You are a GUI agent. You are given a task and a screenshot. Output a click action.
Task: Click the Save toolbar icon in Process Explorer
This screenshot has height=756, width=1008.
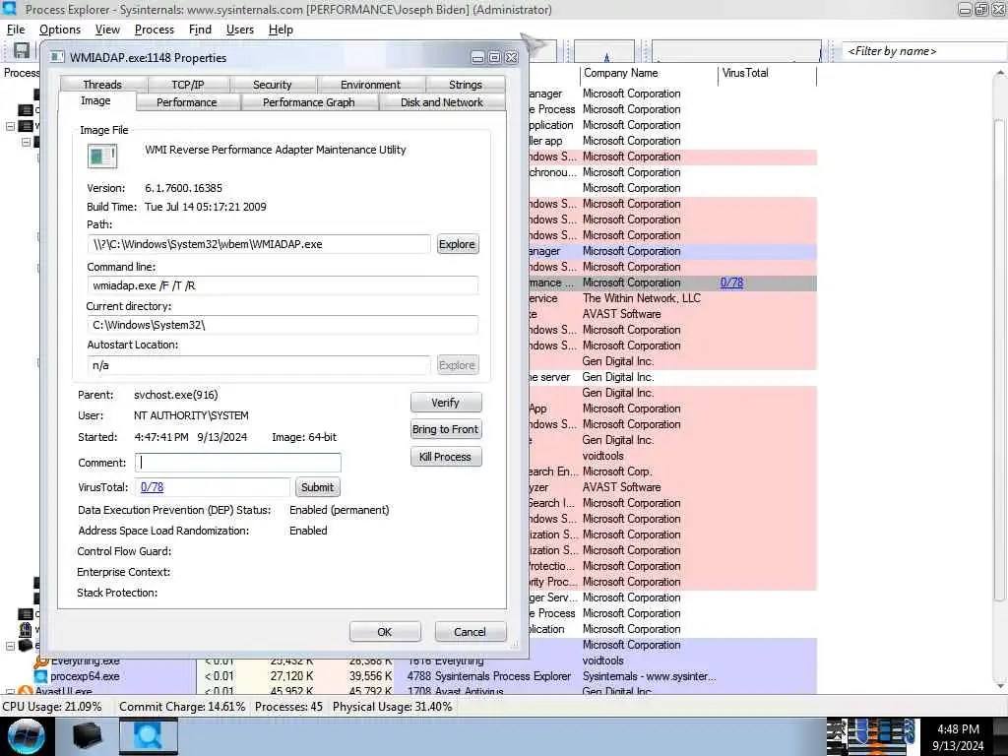coord(22,51)
